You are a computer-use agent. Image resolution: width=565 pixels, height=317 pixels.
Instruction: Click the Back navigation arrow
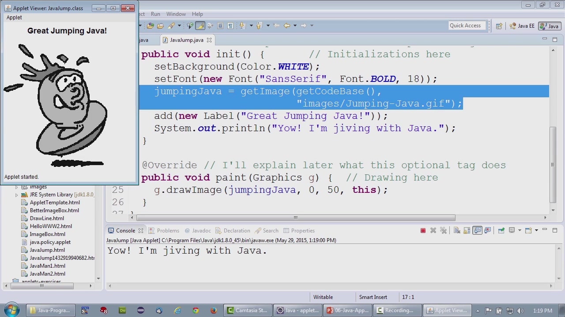[287, 26]
